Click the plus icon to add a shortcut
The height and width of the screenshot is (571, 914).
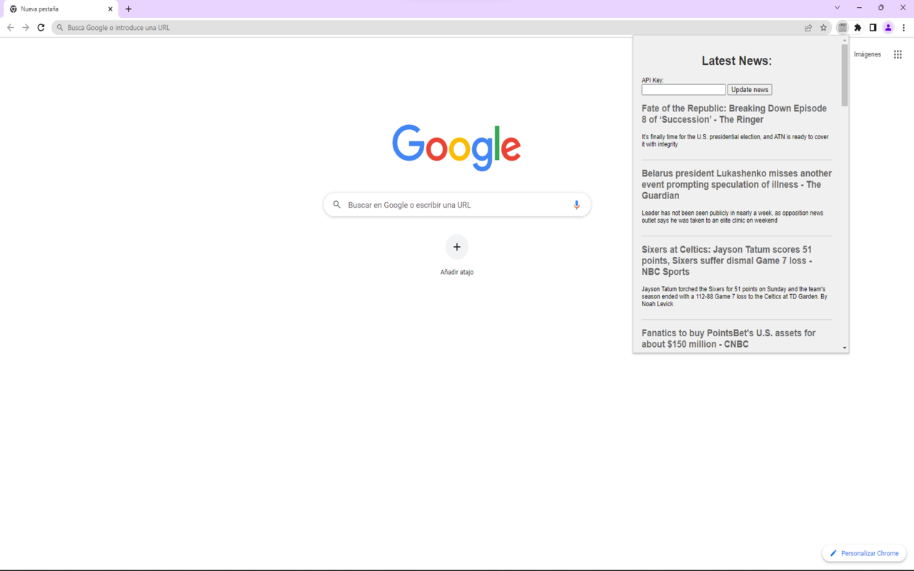457,247
